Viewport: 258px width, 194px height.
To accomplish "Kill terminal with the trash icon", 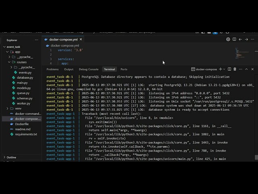I will (235, 69).
